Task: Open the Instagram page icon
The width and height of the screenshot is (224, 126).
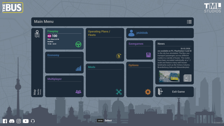Action: pyautogui.click(x=19, y=121)
